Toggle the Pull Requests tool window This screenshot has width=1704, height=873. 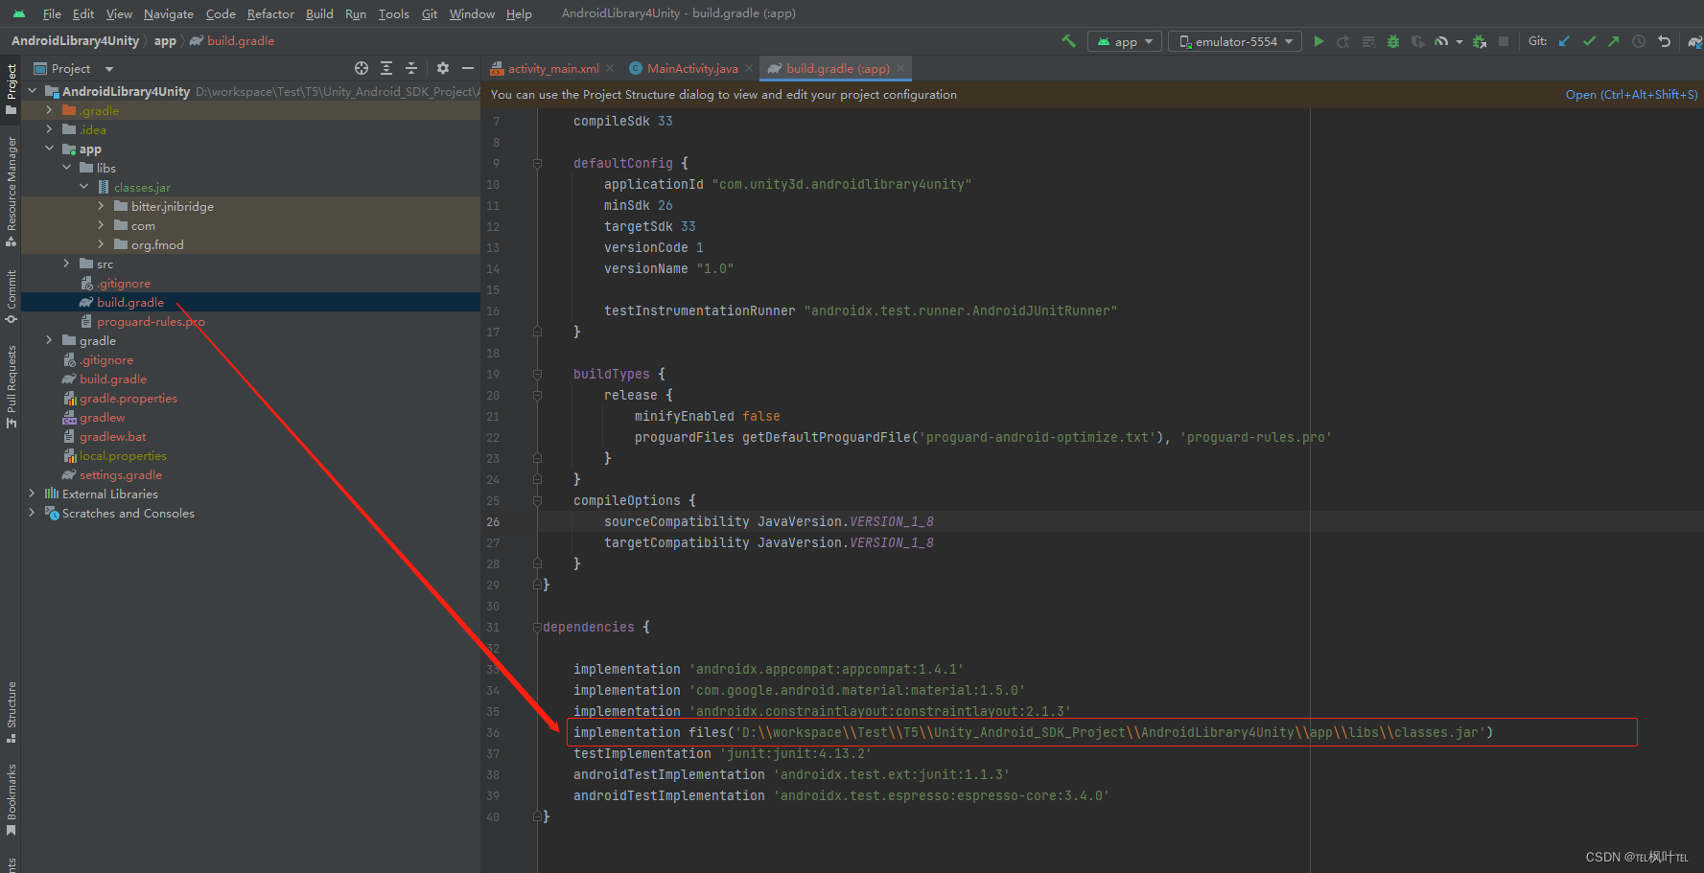coord(11,386)
